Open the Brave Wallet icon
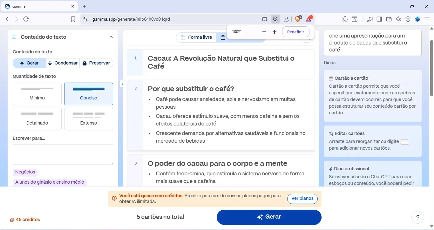This screenshot has width=434, height=230. point(389,19)
